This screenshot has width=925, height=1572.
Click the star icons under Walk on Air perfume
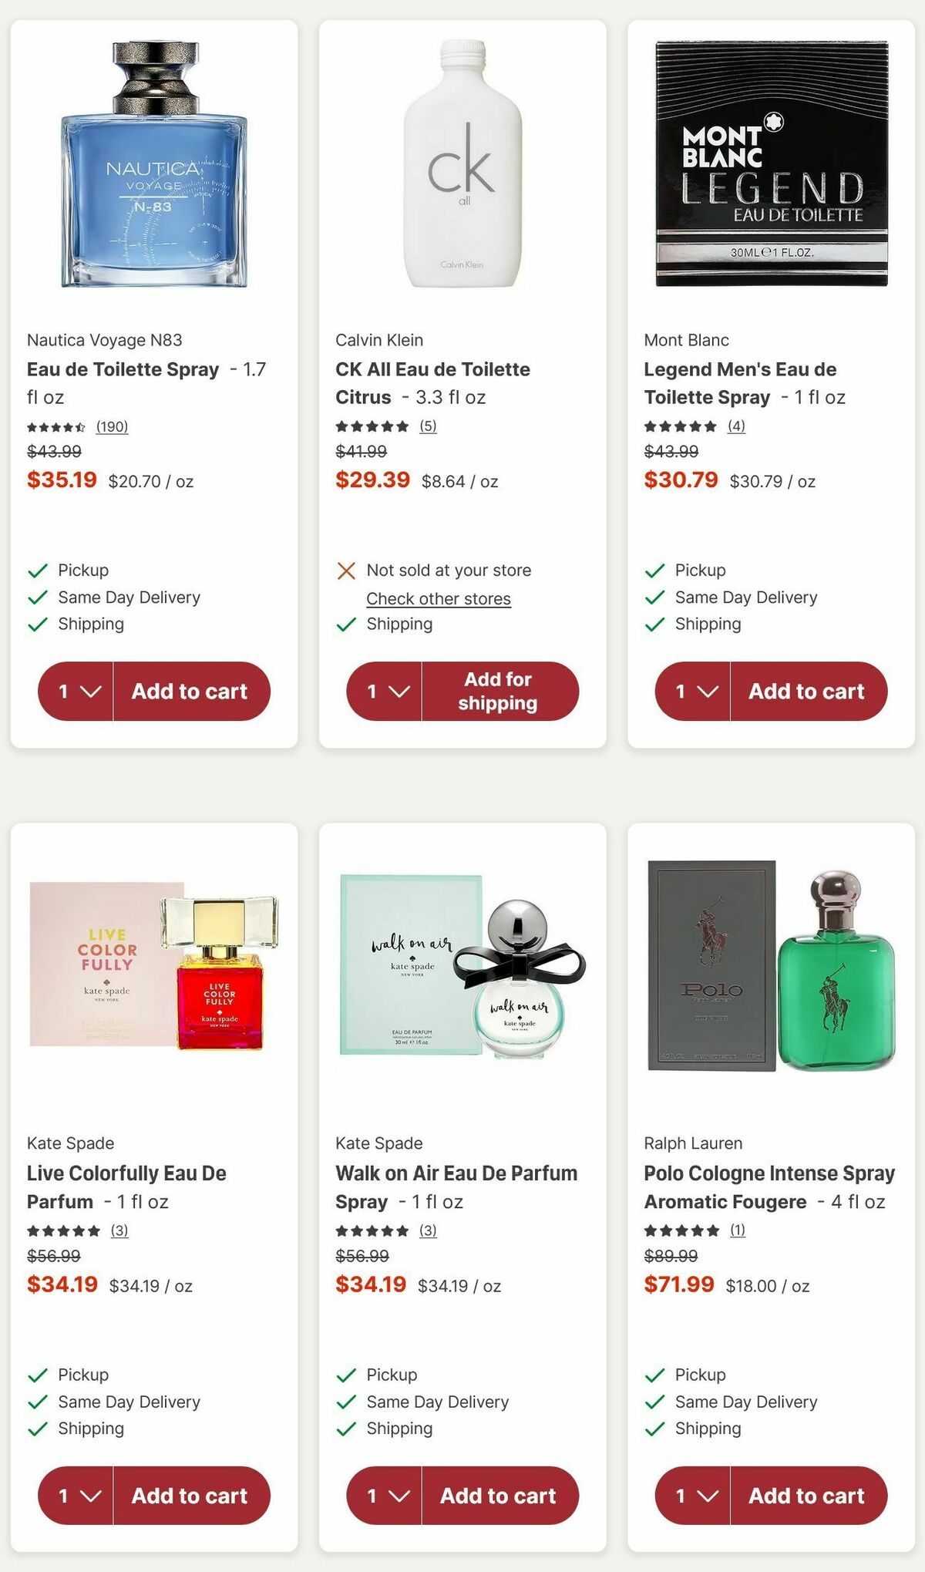[x=370, y=1231]
